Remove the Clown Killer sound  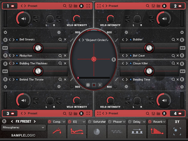coord(178,63)
